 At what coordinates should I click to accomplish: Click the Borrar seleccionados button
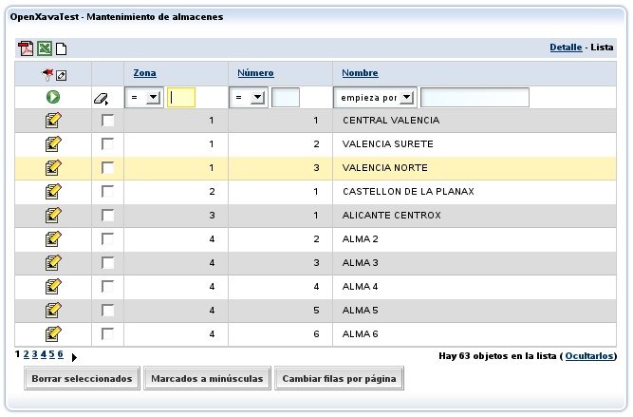point(82,378)
